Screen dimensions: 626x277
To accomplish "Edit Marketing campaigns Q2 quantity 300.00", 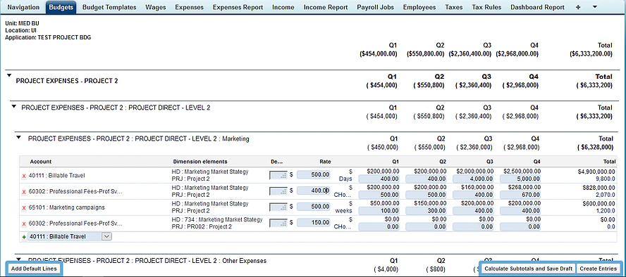I will 426,211.
